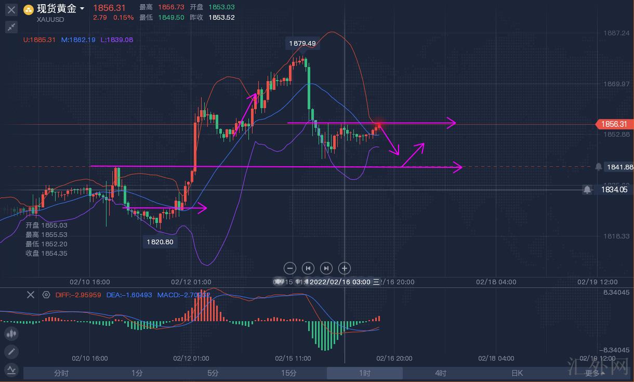Jump to previous candle with skip-back icon
This screenshot has width=634, height=382.
click(x=308, y=268)
